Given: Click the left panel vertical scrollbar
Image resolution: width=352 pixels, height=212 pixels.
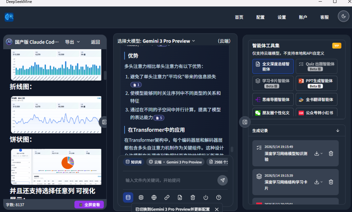Looking at the screenshot, I should click(105, 75).
